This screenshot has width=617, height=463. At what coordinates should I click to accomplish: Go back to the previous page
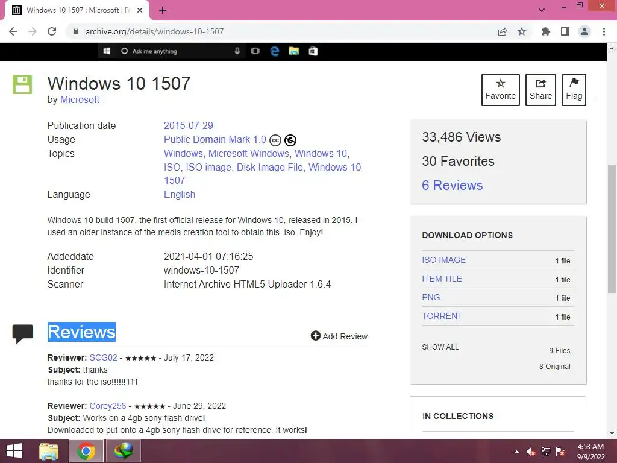[13, 31]
